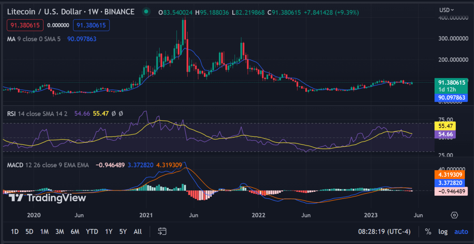This screenshot has width=474, height=244.
Task: Click the 2023 label on the time axis
Action: click(x=371, y=215)
